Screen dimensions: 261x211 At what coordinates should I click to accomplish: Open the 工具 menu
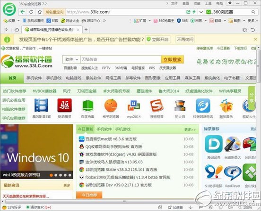coord(208,3)
